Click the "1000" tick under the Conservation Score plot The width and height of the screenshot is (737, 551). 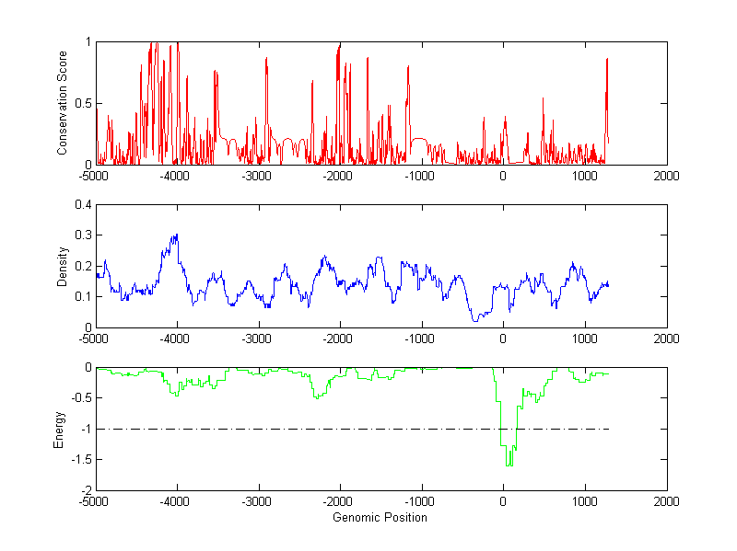point(585,175)
